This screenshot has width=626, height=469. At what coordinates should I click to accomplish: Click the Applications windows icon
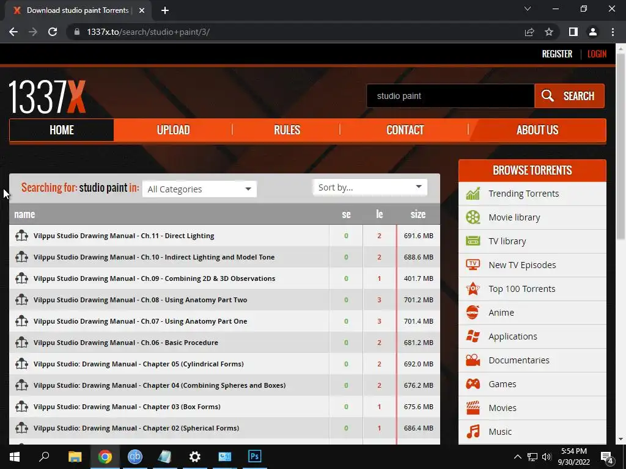click(x=473, y=336)
